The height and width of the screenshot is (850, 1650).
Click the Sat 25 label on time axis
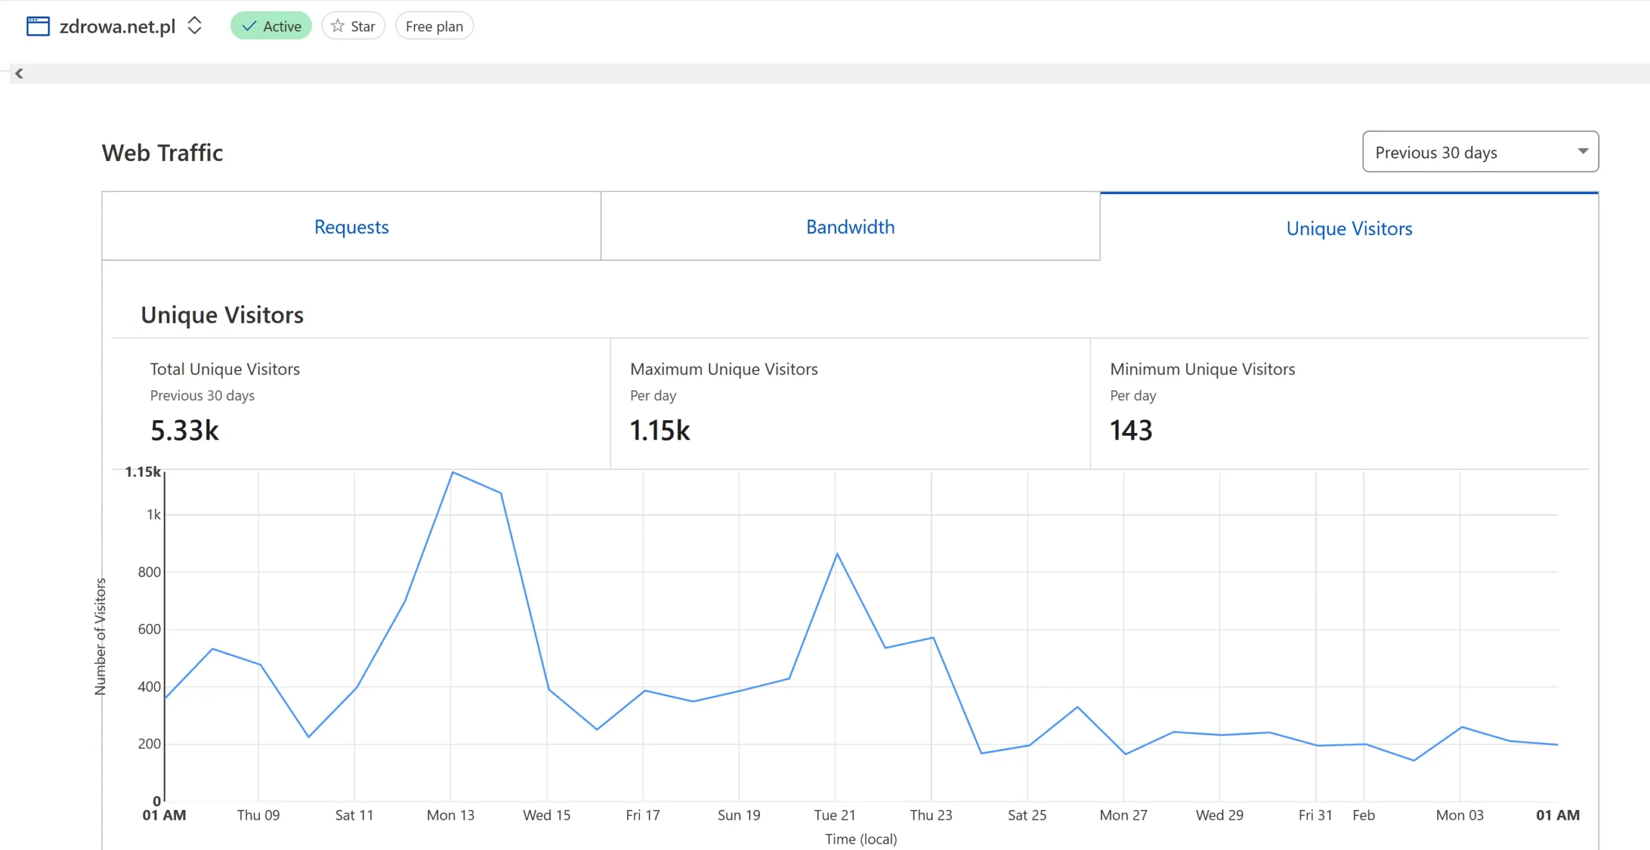tap(1027, 815)
